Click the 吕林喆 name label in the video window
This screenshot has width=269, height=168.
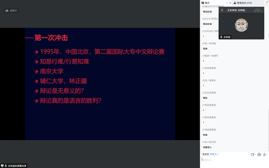227,37
